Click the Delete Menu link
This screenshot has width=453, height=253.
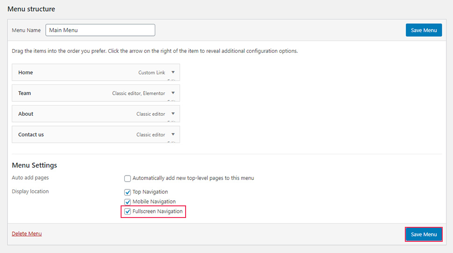click(27, 233)
